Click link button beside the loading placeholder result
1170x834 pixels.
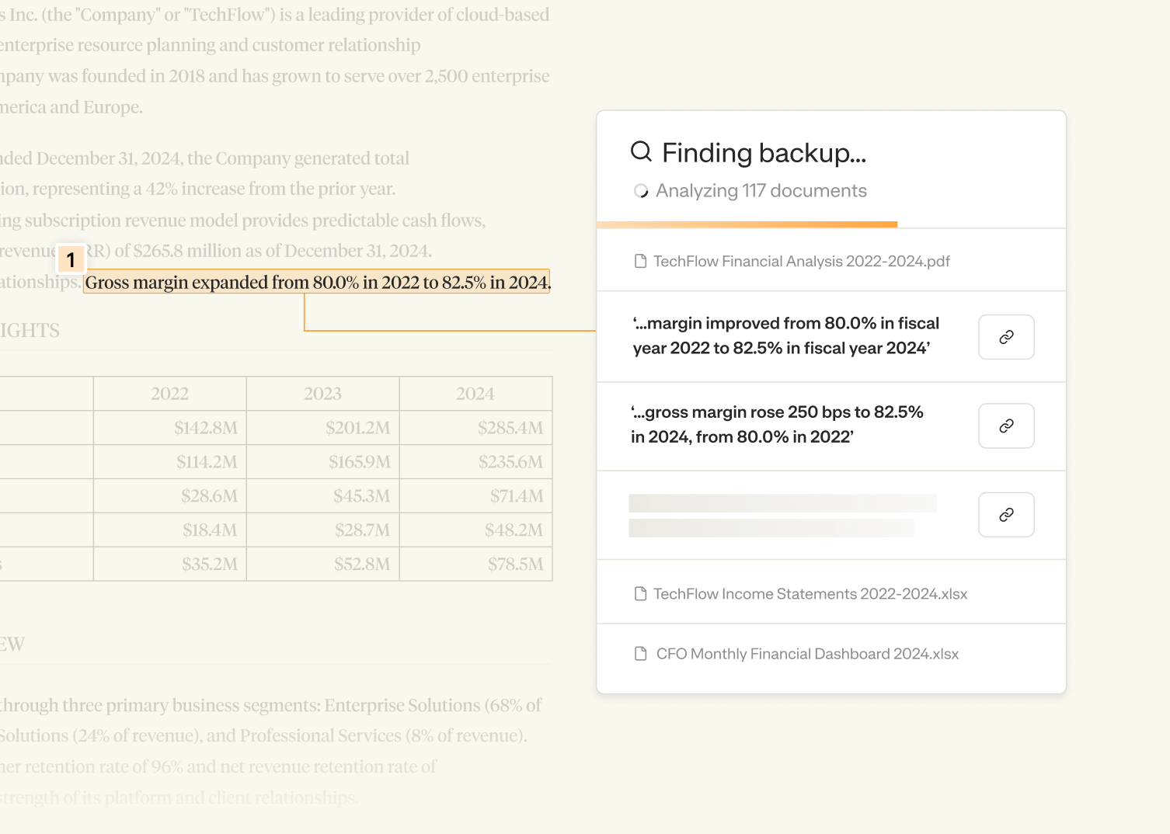1006,515
